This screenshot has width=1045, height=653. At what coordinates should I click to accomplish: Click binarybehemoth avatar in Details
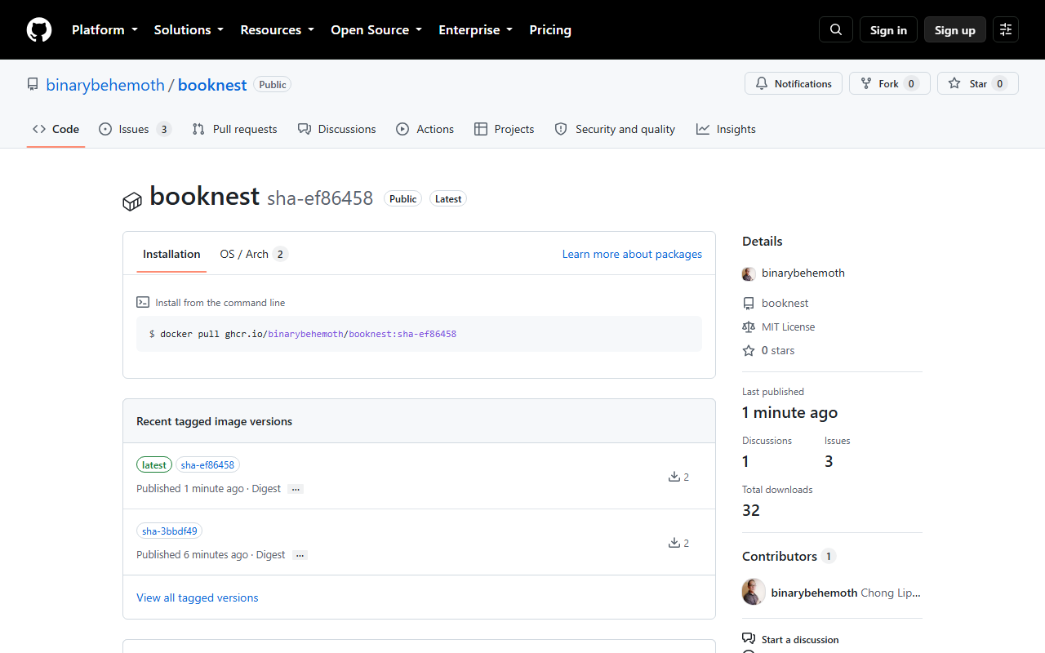click(x=749, y=273)
